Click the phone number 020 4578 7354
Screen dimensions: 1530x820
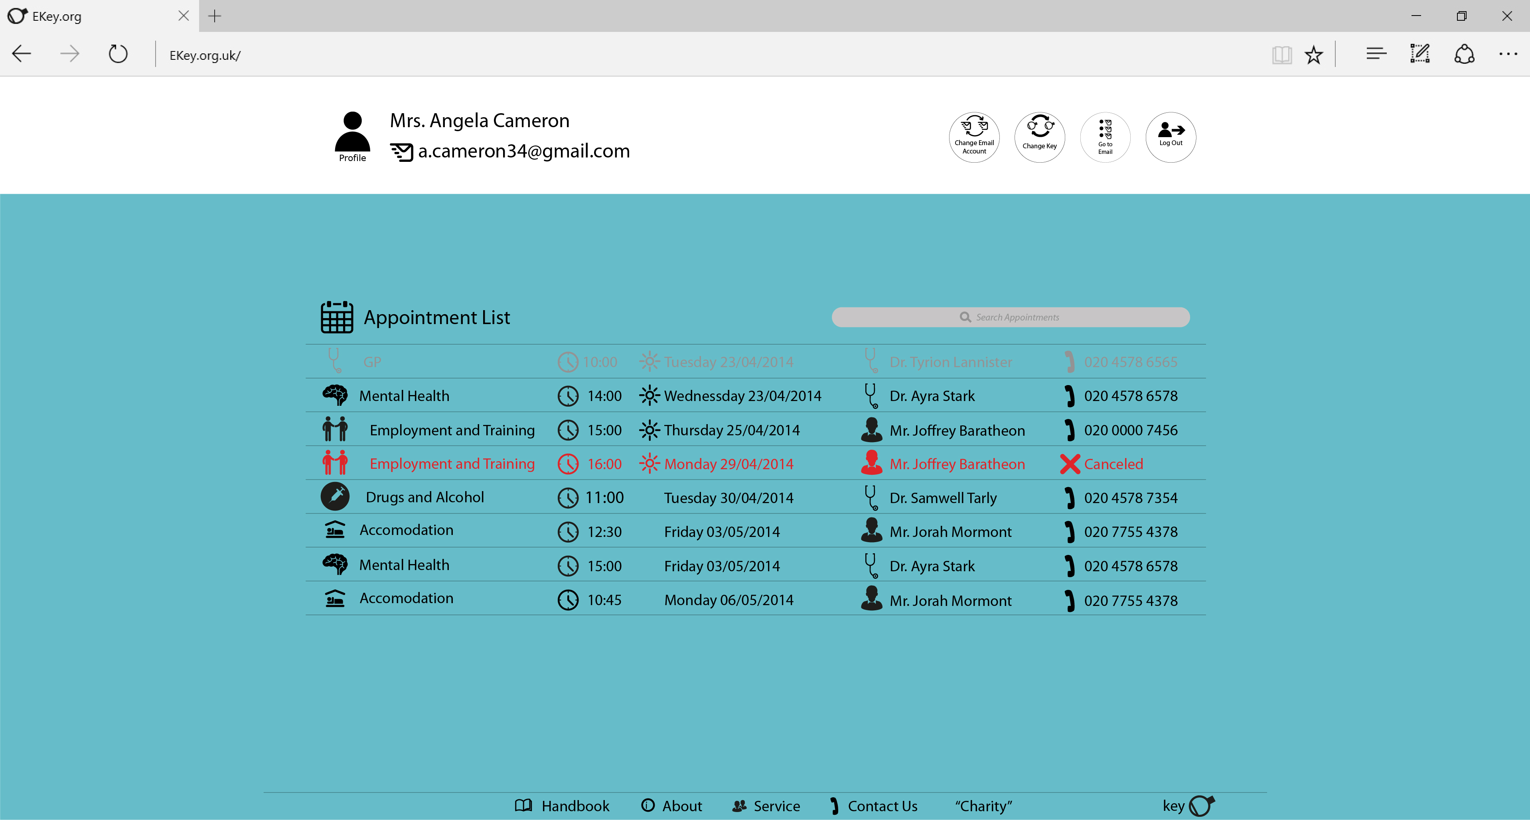click(x=1130, y=498)
